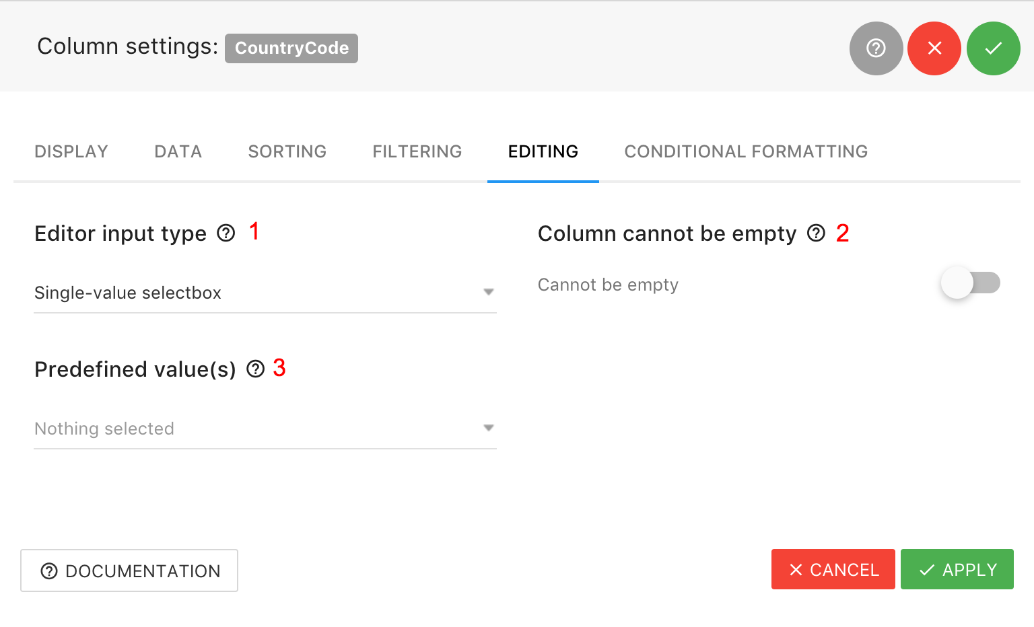Open the Single-value selectbox dropdown
The width and height of the screenshot is (1034, 627).
click(265, 293)
